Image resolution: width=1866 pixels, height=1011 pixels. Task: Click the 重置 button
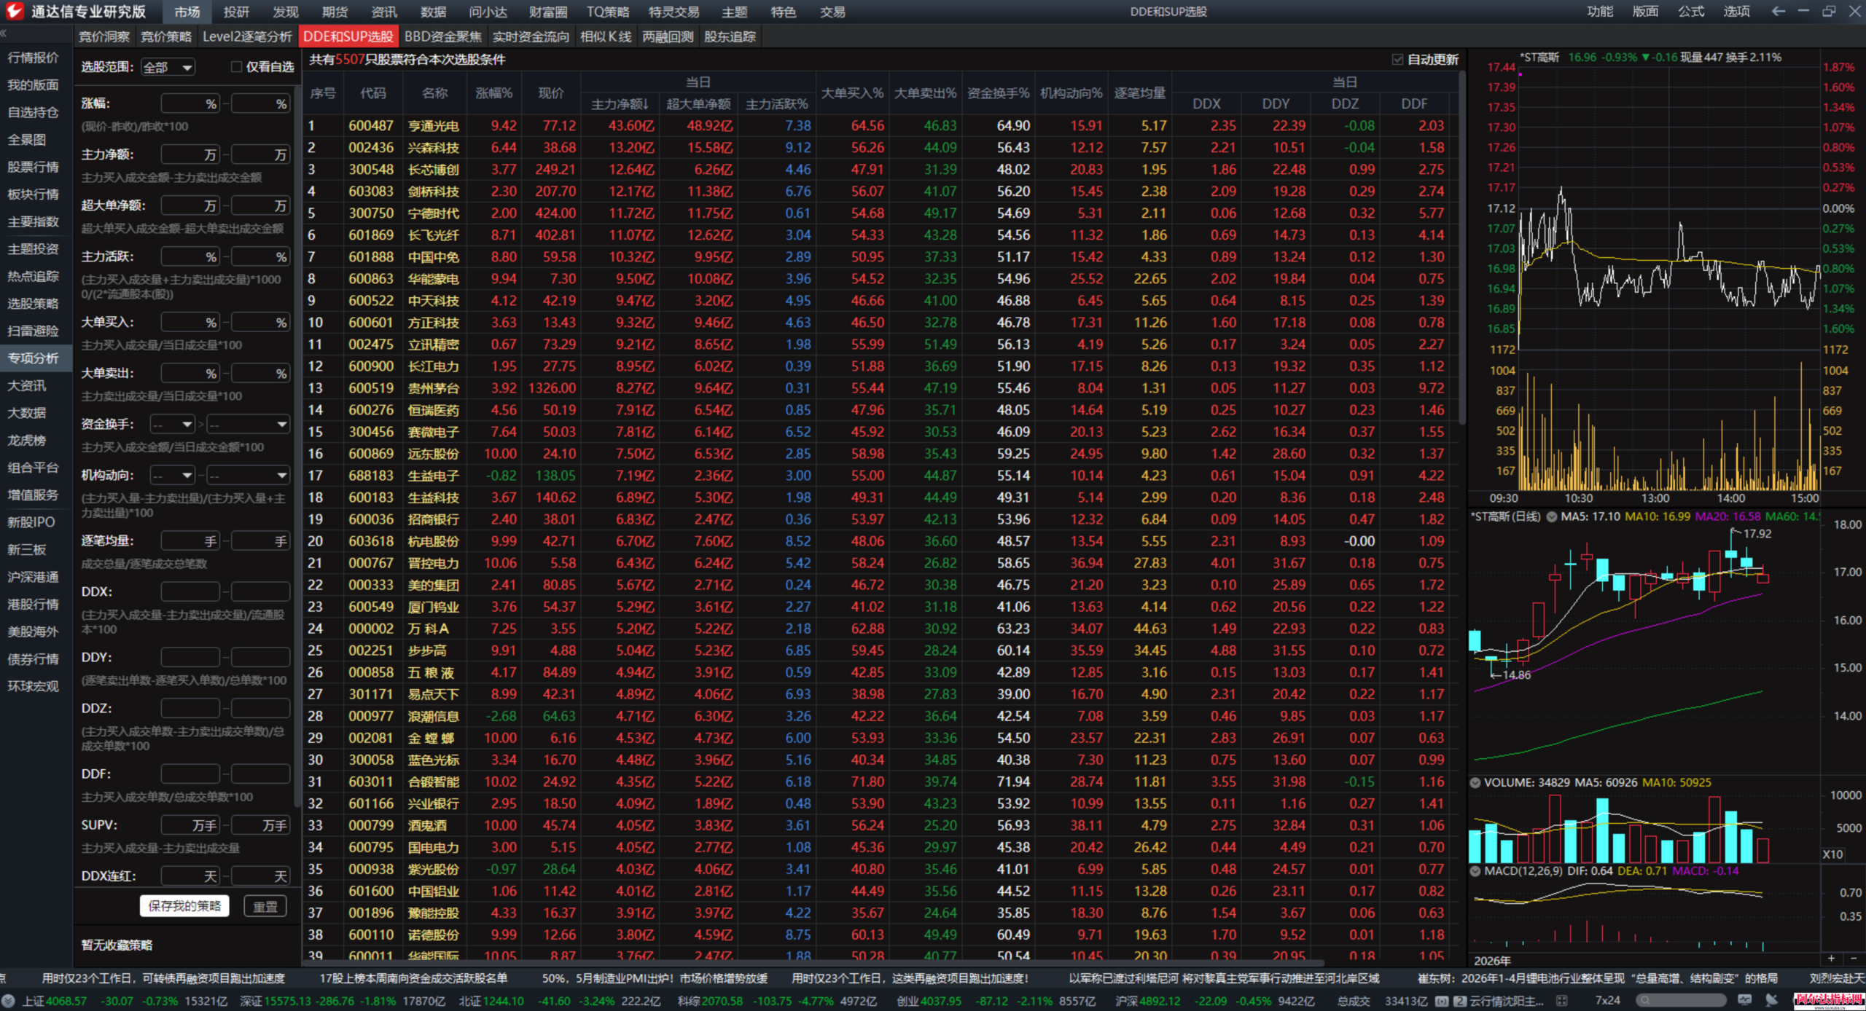click(x=265, y=906)
